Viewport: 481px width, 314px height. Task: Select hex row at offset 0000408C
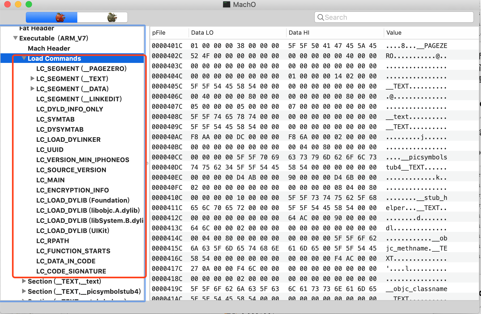pos(314,116)
